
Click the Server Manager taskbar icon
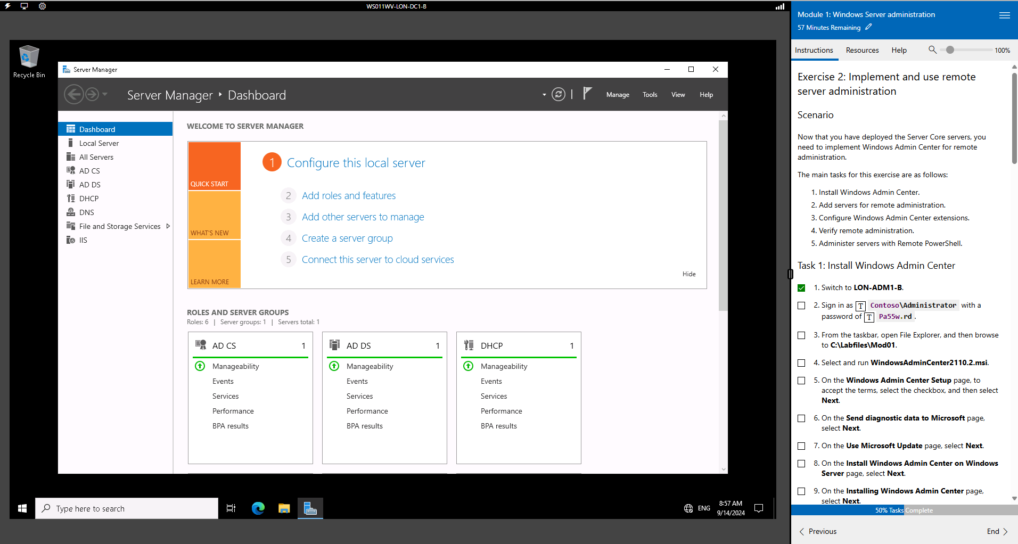pos(310,508)
